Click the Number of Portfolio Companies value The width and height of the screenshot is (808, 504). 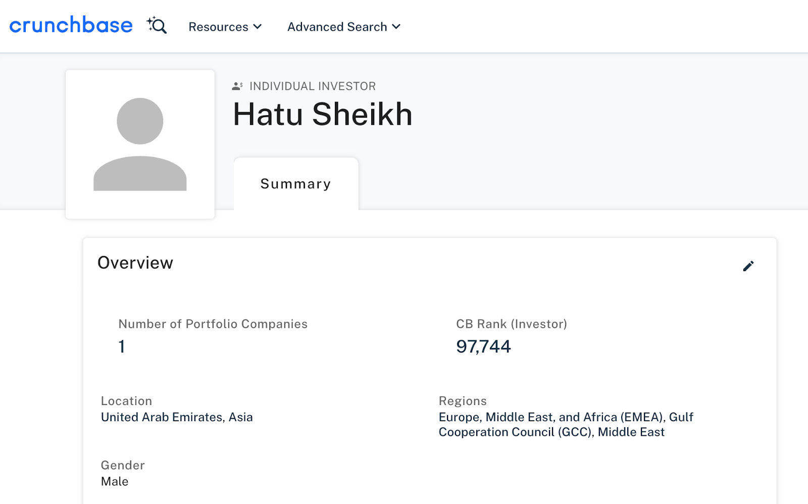121,346
